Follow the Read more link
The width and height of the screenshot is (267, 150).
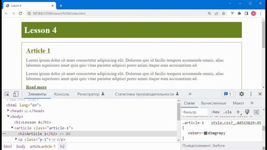point(36,87)
